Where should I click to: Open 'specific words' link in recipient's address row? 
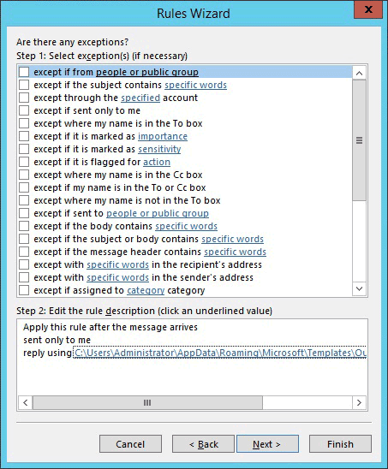[117, 264]
